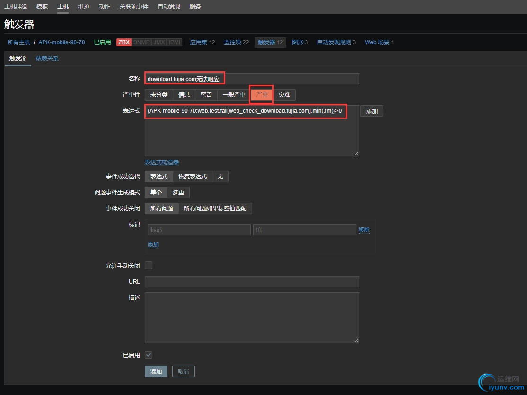The width and height of the screenshot is (527, 395).
Task: Click the 取消 button
Action: tap(184, 371)
